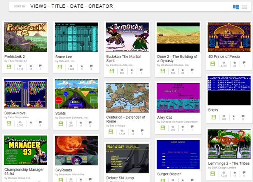Screen dimensions: 253x182
Task: Click the floppy disk icon for Stunts
Action: click(x=61, y=124)
